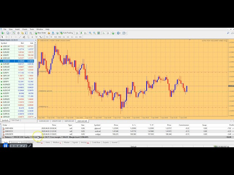The image size is (234, 175).
Task: Open the Charts menu
Action: (x=24, y=29)
